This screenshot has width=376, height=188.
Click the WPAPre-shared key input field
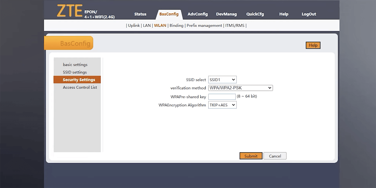tap(222, 97)
